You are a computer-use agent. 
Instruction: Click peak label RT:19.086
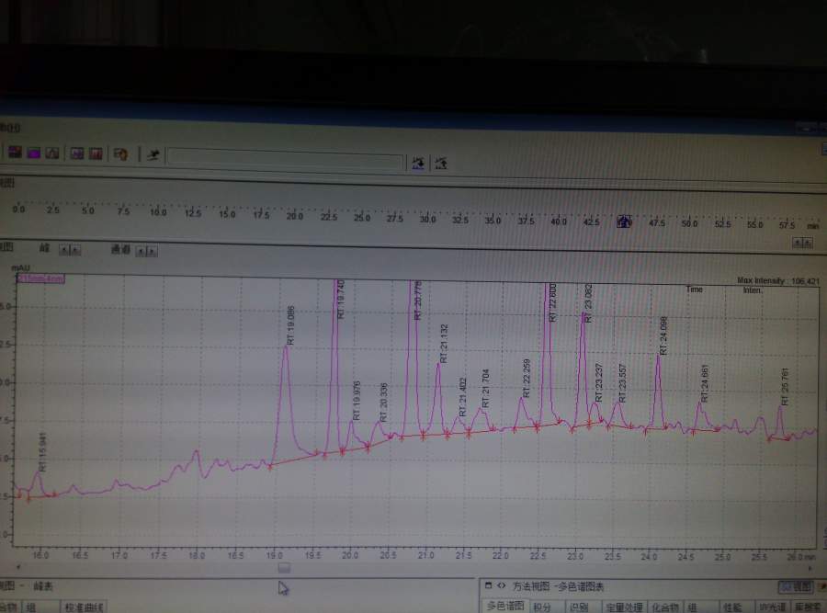pyautogui.click(x=290, y=326)
